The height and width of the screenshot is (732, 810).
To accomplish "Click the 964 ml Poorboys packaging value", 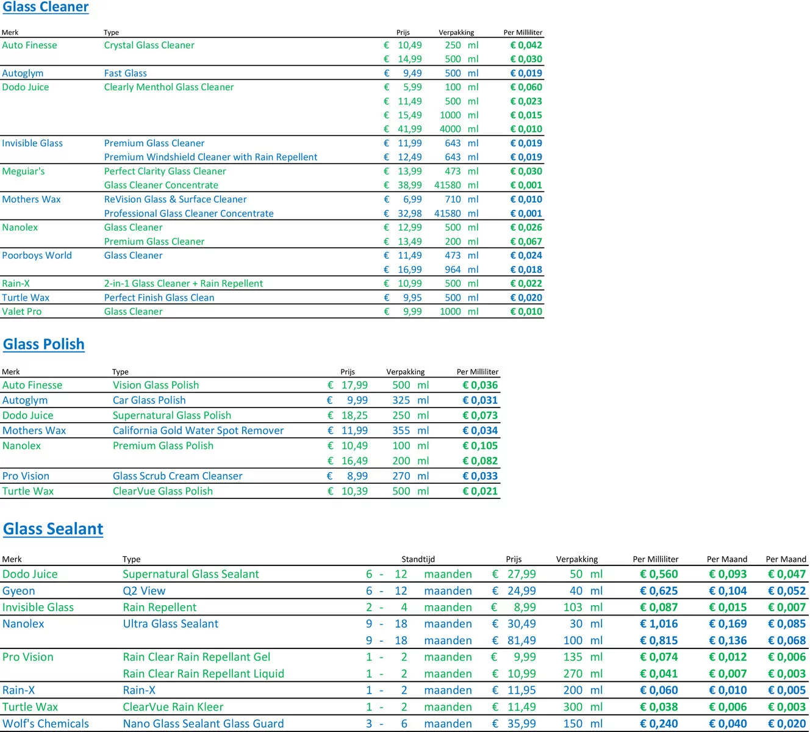I will [x=462, y=270].
